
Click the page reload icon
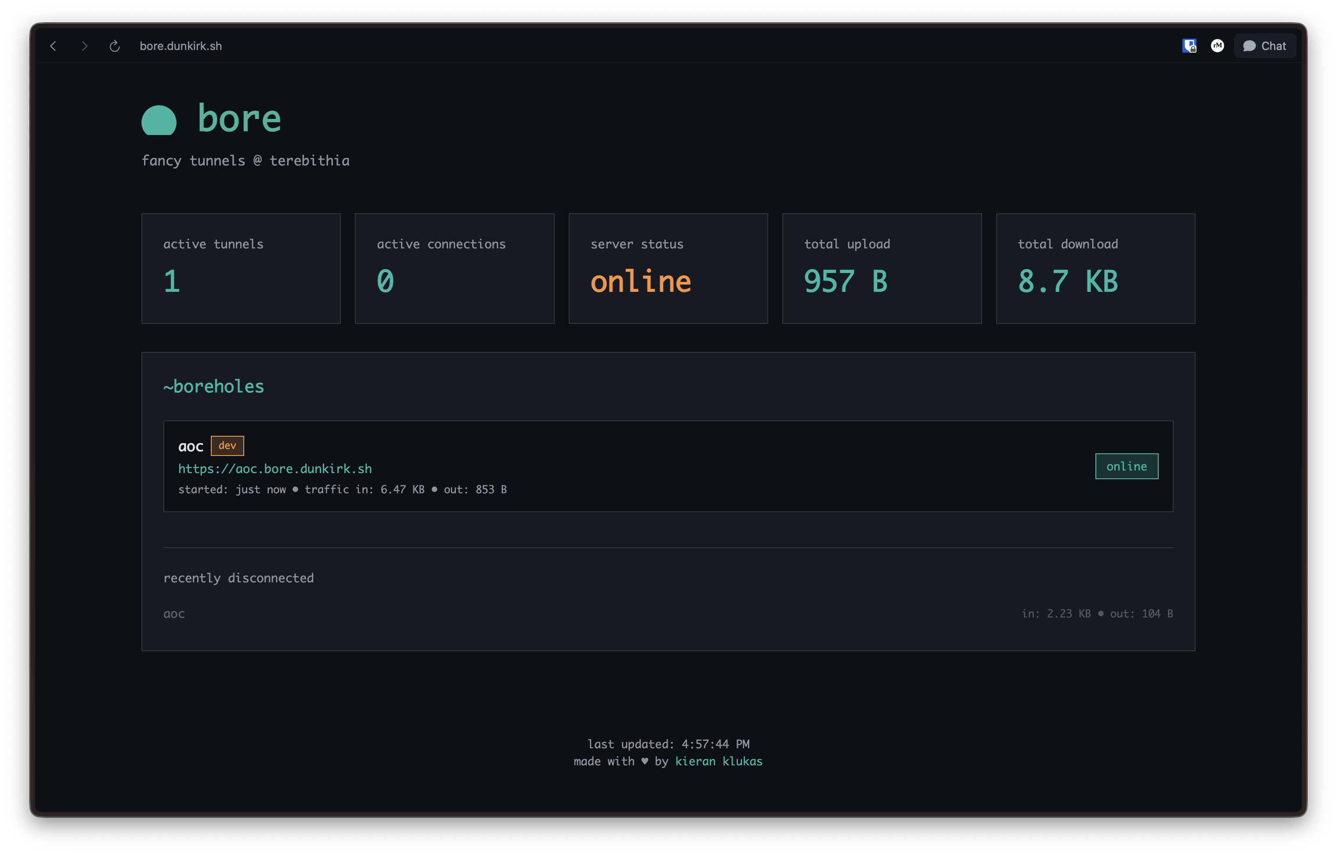coord(114,46)
